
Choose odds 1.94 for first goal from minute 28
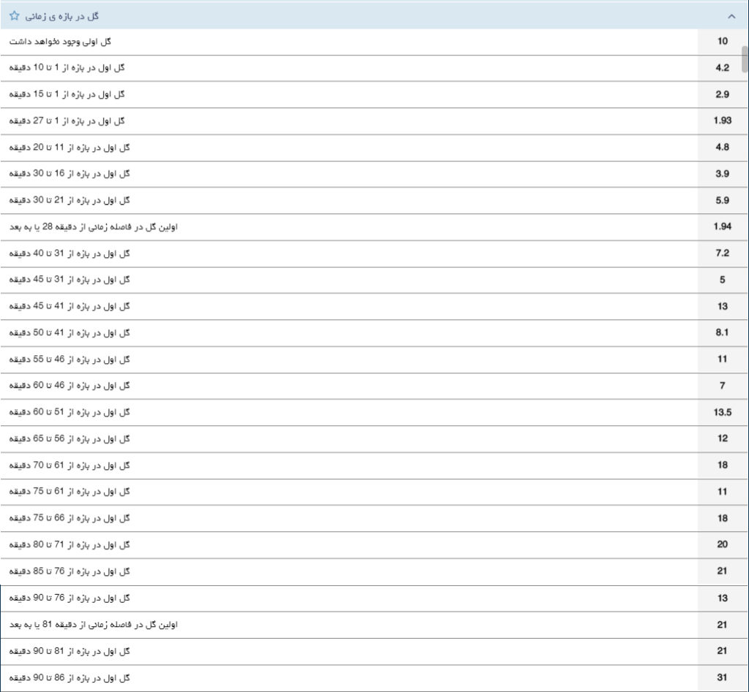pyautogui.click(x=722, y=227)
